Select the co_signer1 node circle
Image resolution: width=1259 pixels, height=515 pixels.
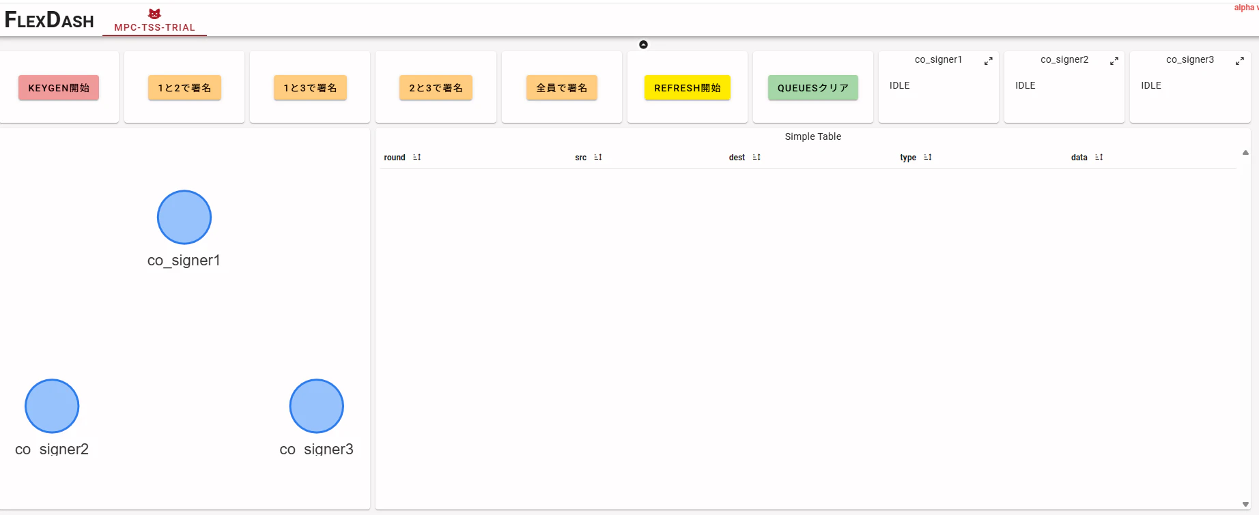pyautogui.click(x=184, y=218)
